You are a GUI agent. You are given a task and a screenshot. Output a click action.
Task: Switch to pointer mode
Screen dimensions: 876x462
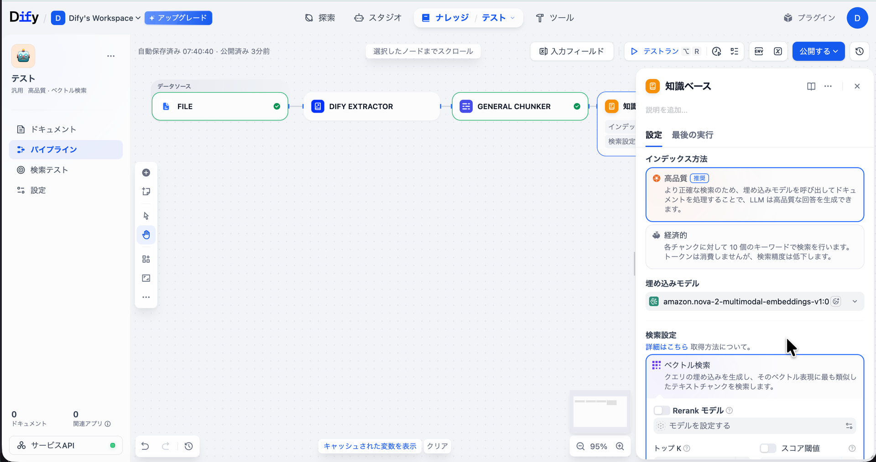click(x=146, y=216)
